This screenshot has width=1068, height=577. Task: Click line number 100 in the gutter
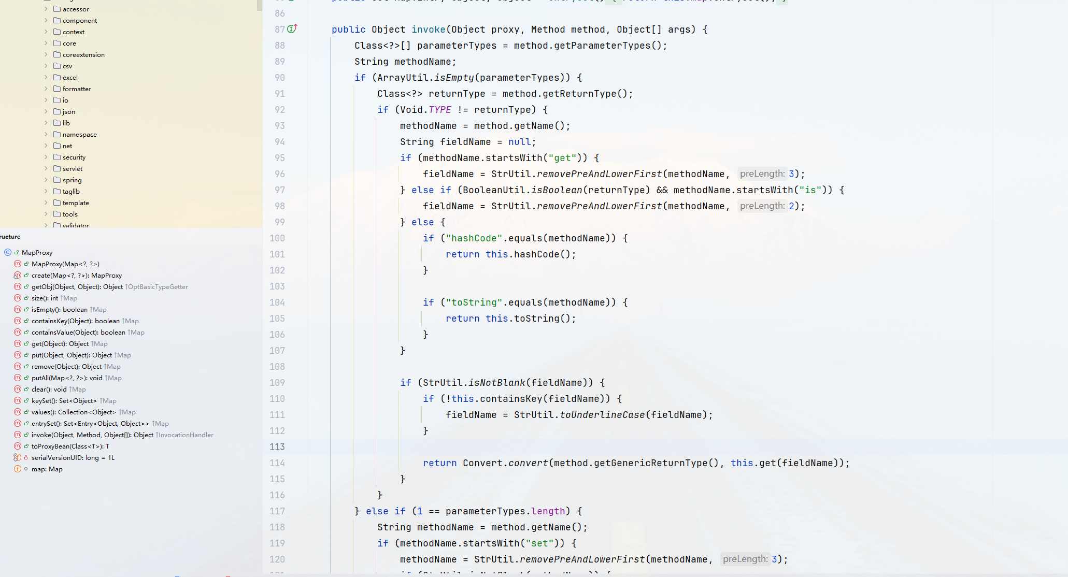coord(277,238)
